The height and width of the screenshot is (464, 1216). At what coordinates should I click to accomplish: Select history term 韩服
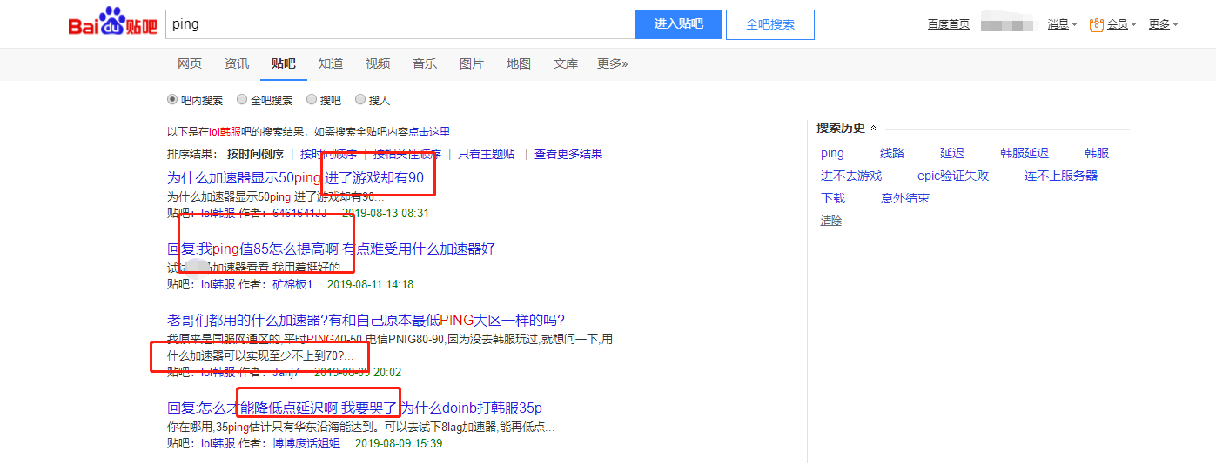(x=1097, y=153)
